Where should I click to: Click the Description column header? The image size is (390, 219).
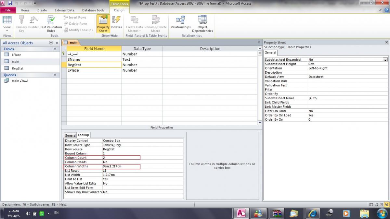coord(210,49)
